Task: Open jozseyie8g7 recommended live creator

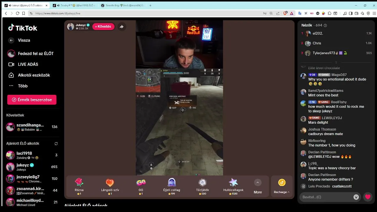Action: click(32, 179)
